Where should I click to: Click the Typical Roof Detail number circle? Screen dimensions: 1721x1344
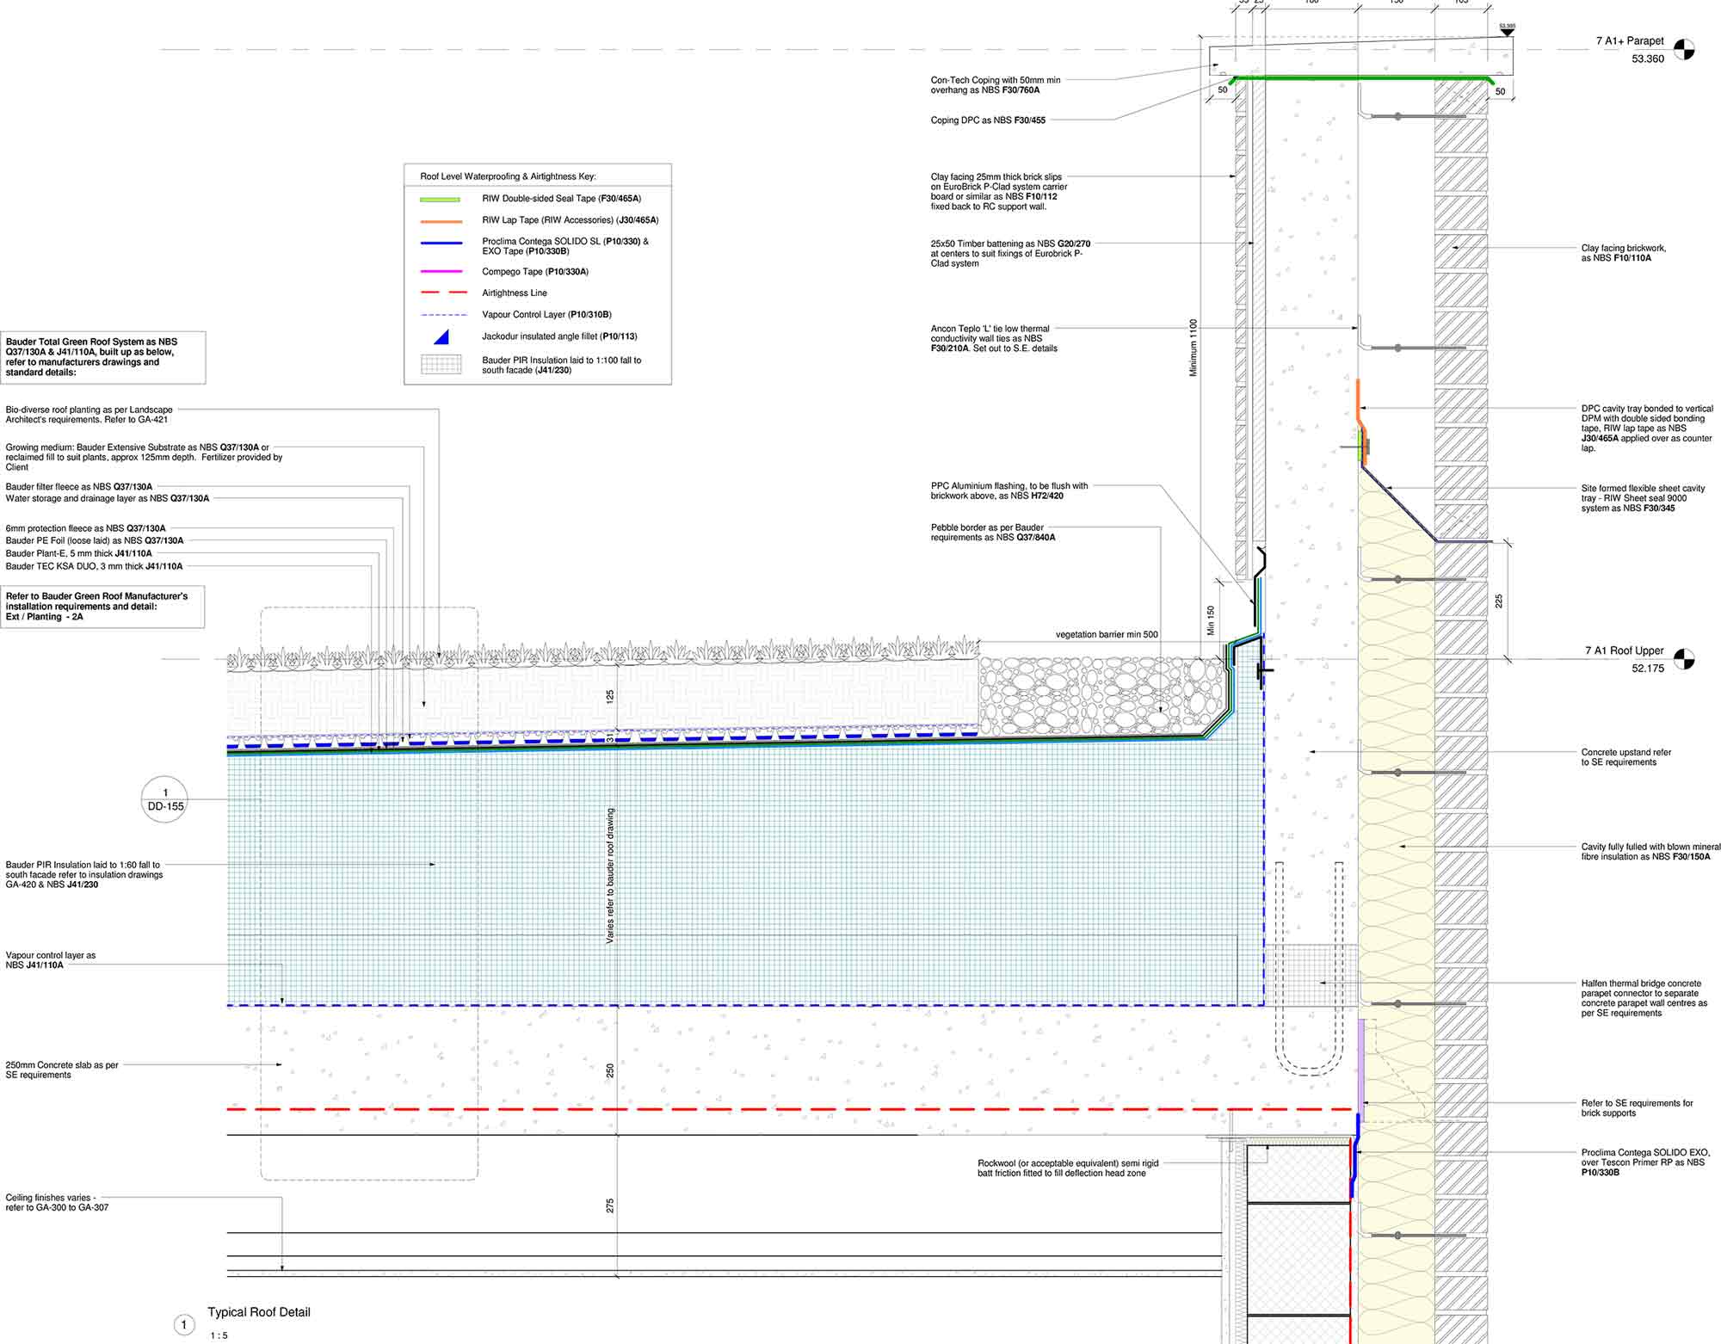tap(183, 1325)
